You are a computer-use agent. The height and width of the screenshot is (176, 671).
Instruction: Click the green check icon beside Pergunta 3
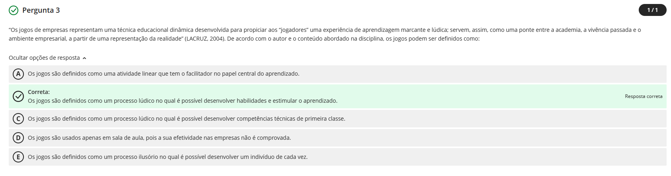[14, 10]
